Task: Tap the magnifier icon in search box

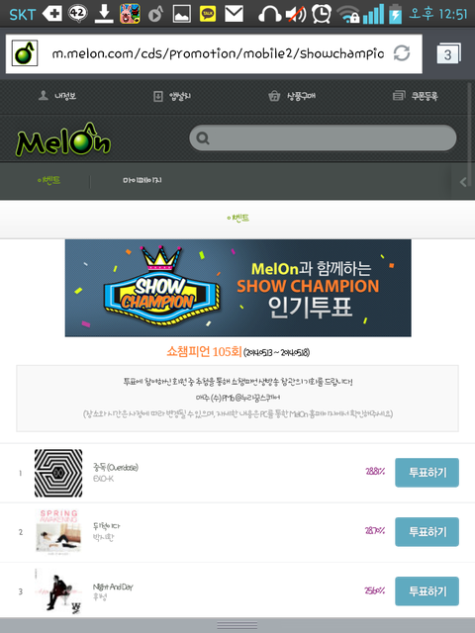Action: click(202, 138)
